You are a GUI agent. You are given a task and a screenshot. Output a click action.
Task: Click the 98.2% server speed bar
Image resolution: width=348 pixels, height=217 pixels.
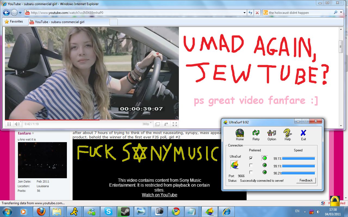[x=299, y=173]
